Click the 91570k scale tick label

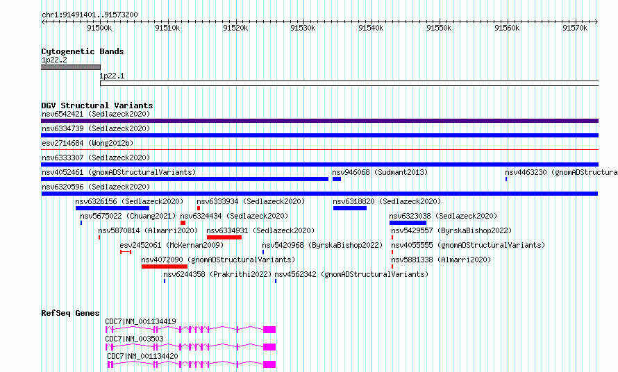coord(575,28)
